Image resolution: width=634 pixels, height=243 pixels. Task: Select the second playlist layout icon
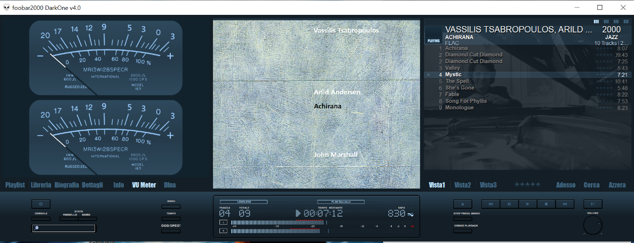pos(606,21)
